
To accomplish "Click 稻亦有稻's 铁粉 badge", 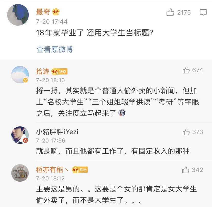I will 80,170.
